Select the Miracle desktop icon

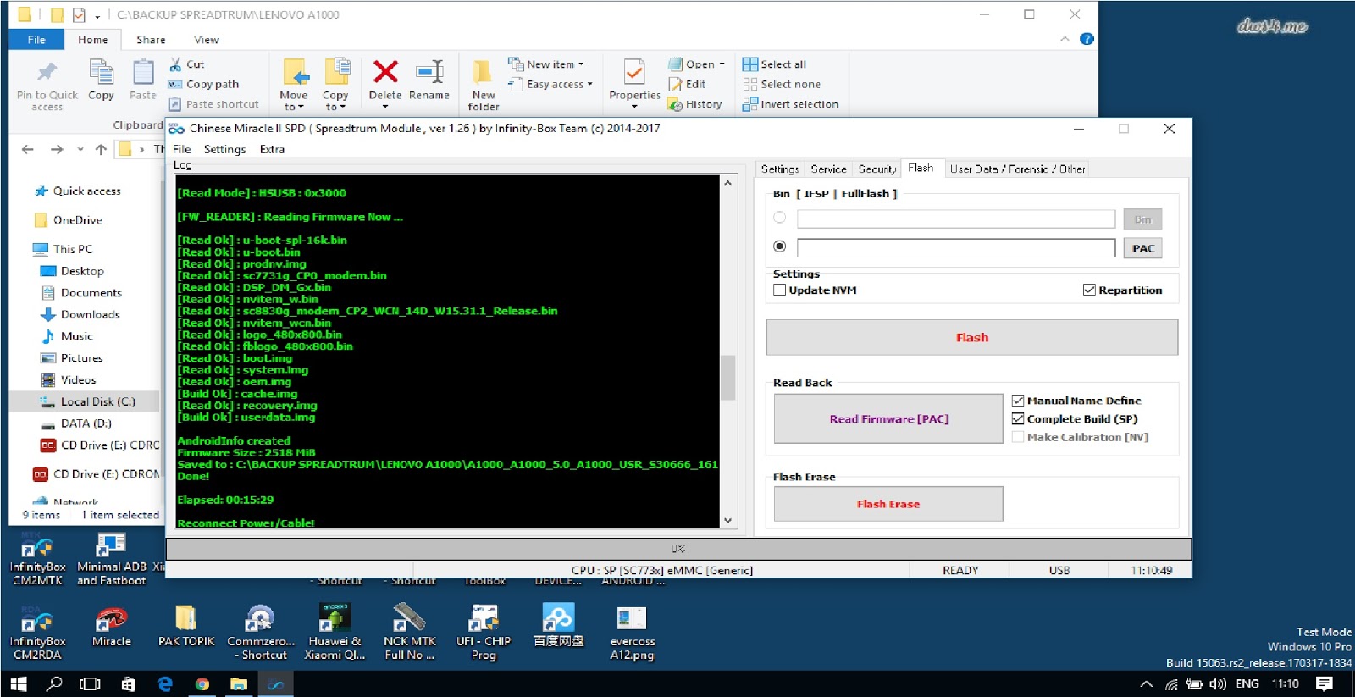coord(111,627)
